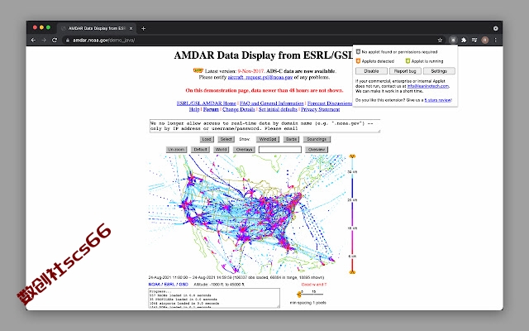This screenshot has width=529, height=331.
Task: Click the Overlays button
Action: coord(244,149)
